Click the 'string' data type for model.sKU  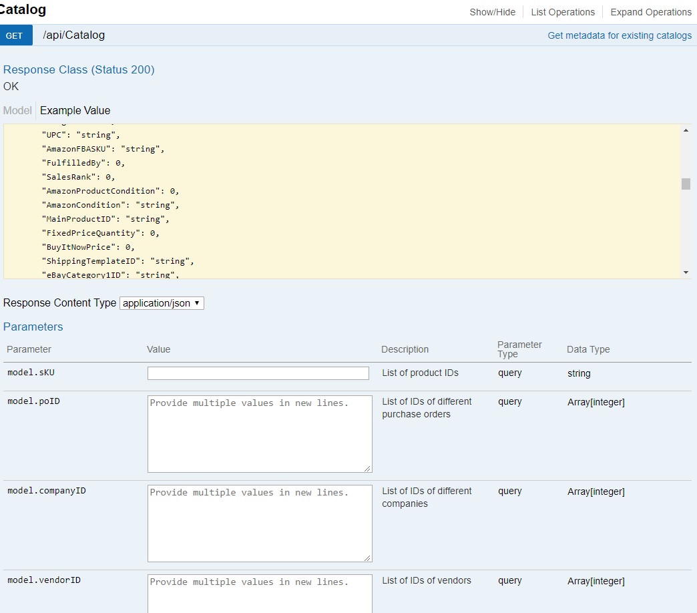point(579,373)
